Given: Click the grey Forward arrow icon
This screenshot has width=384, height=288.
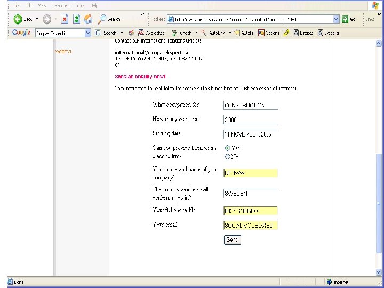Looking at the screenshot, I should pyautogui.click(x=47, y=19).
